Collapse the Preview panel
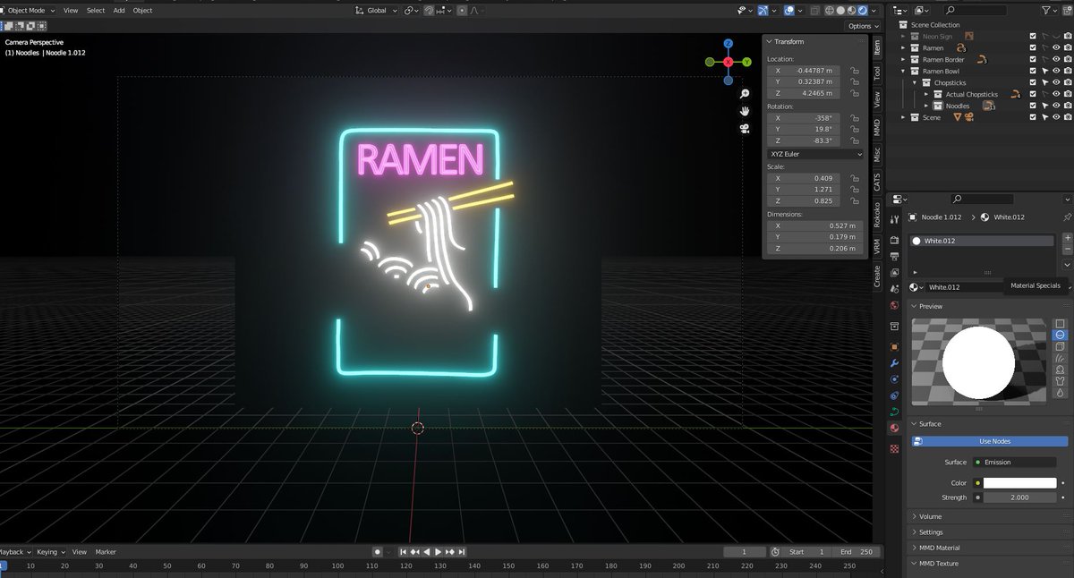Screen dimensions: 1074x578 [x=931, y=306]
